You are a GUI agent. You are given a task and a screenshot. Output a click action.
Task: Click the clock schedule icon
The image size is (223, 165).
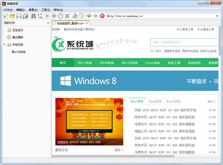[x=61, y=16]
